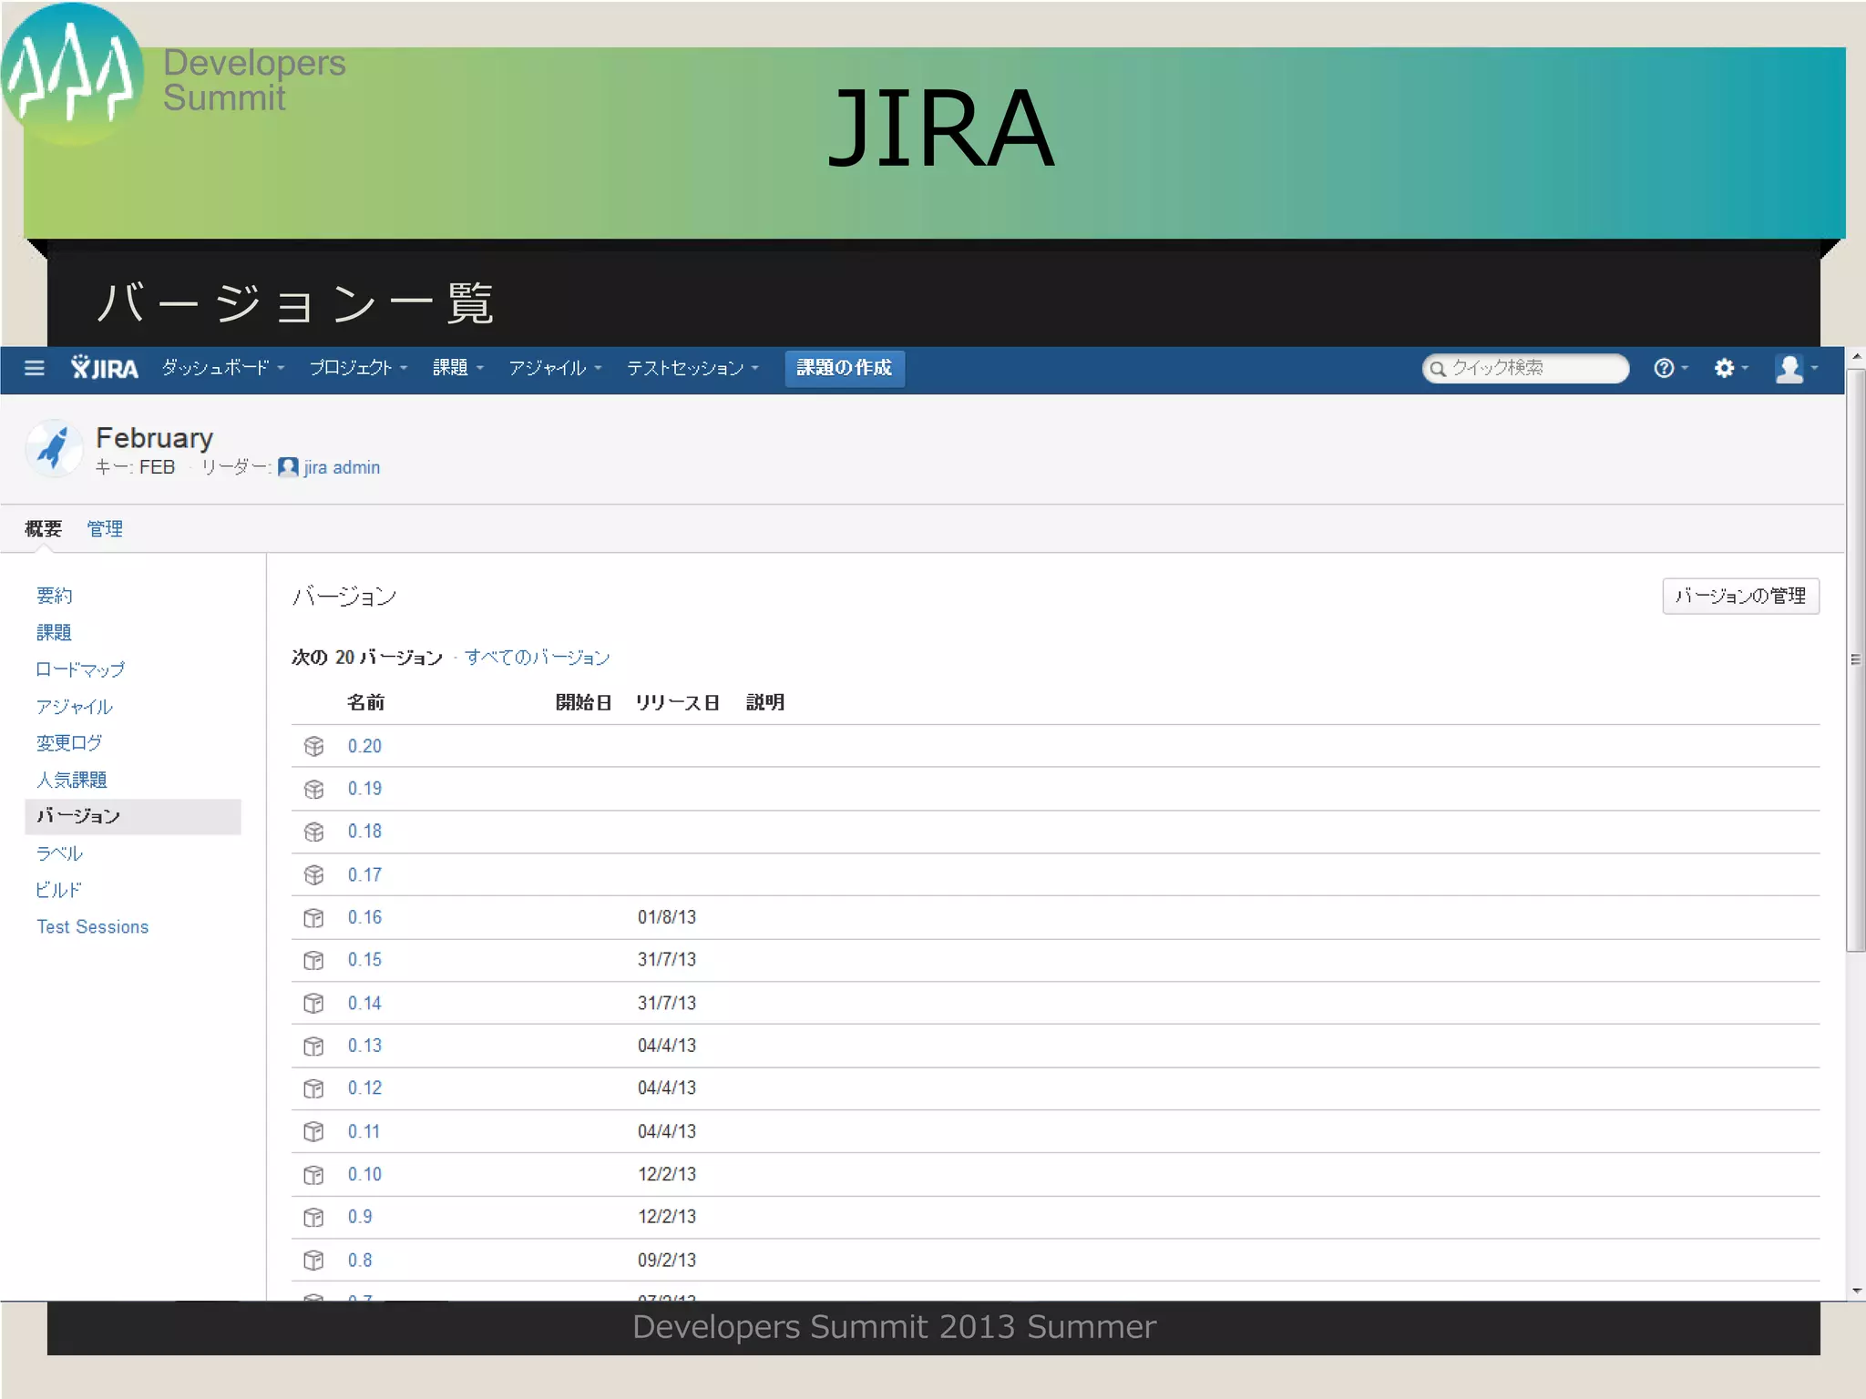Open the jira admin profile link
The height and width of the screenshot is (1399, 1866).
pyautogui.click(x=342, y=467)
